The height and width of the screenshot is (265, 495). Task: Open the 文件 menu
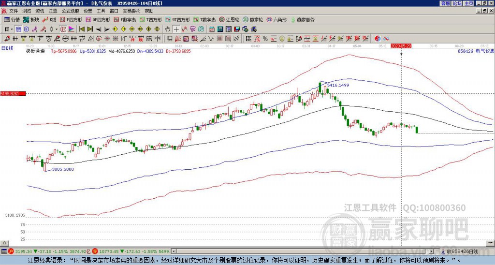[14, 11]
